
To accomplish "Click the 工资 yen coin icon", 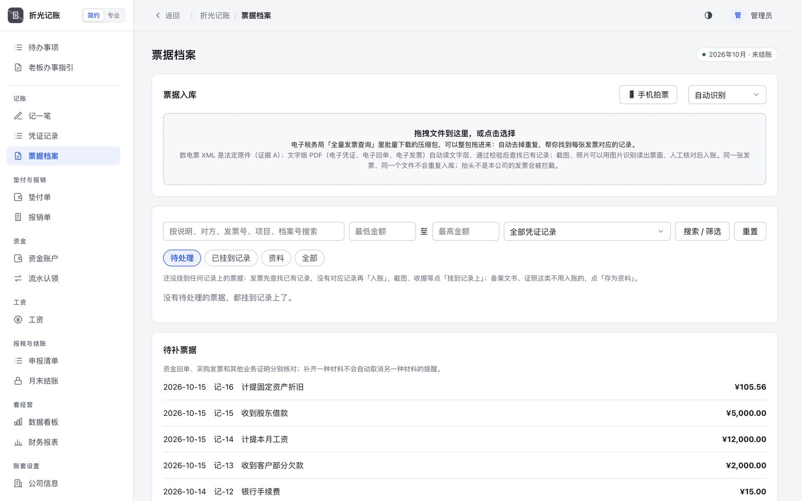I will tap(18, 319).
